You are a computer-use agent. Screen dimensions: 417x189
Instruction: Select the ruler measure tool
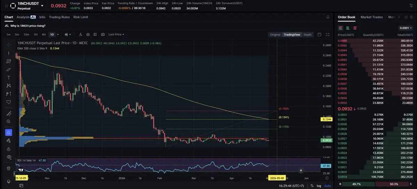pyautogui.click(x=9, y=113)
